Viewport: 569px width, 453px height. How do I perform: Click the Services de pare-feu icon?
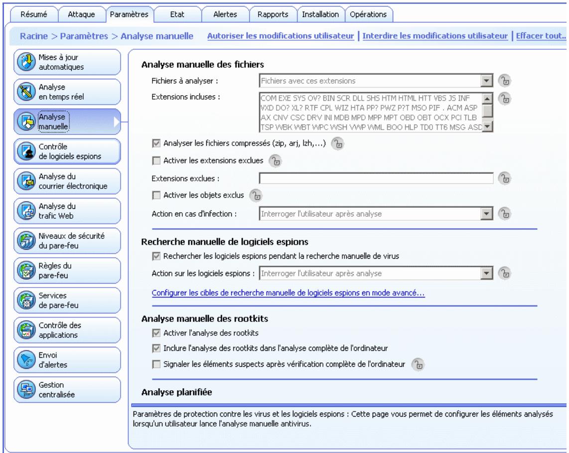tap(26, 300)
